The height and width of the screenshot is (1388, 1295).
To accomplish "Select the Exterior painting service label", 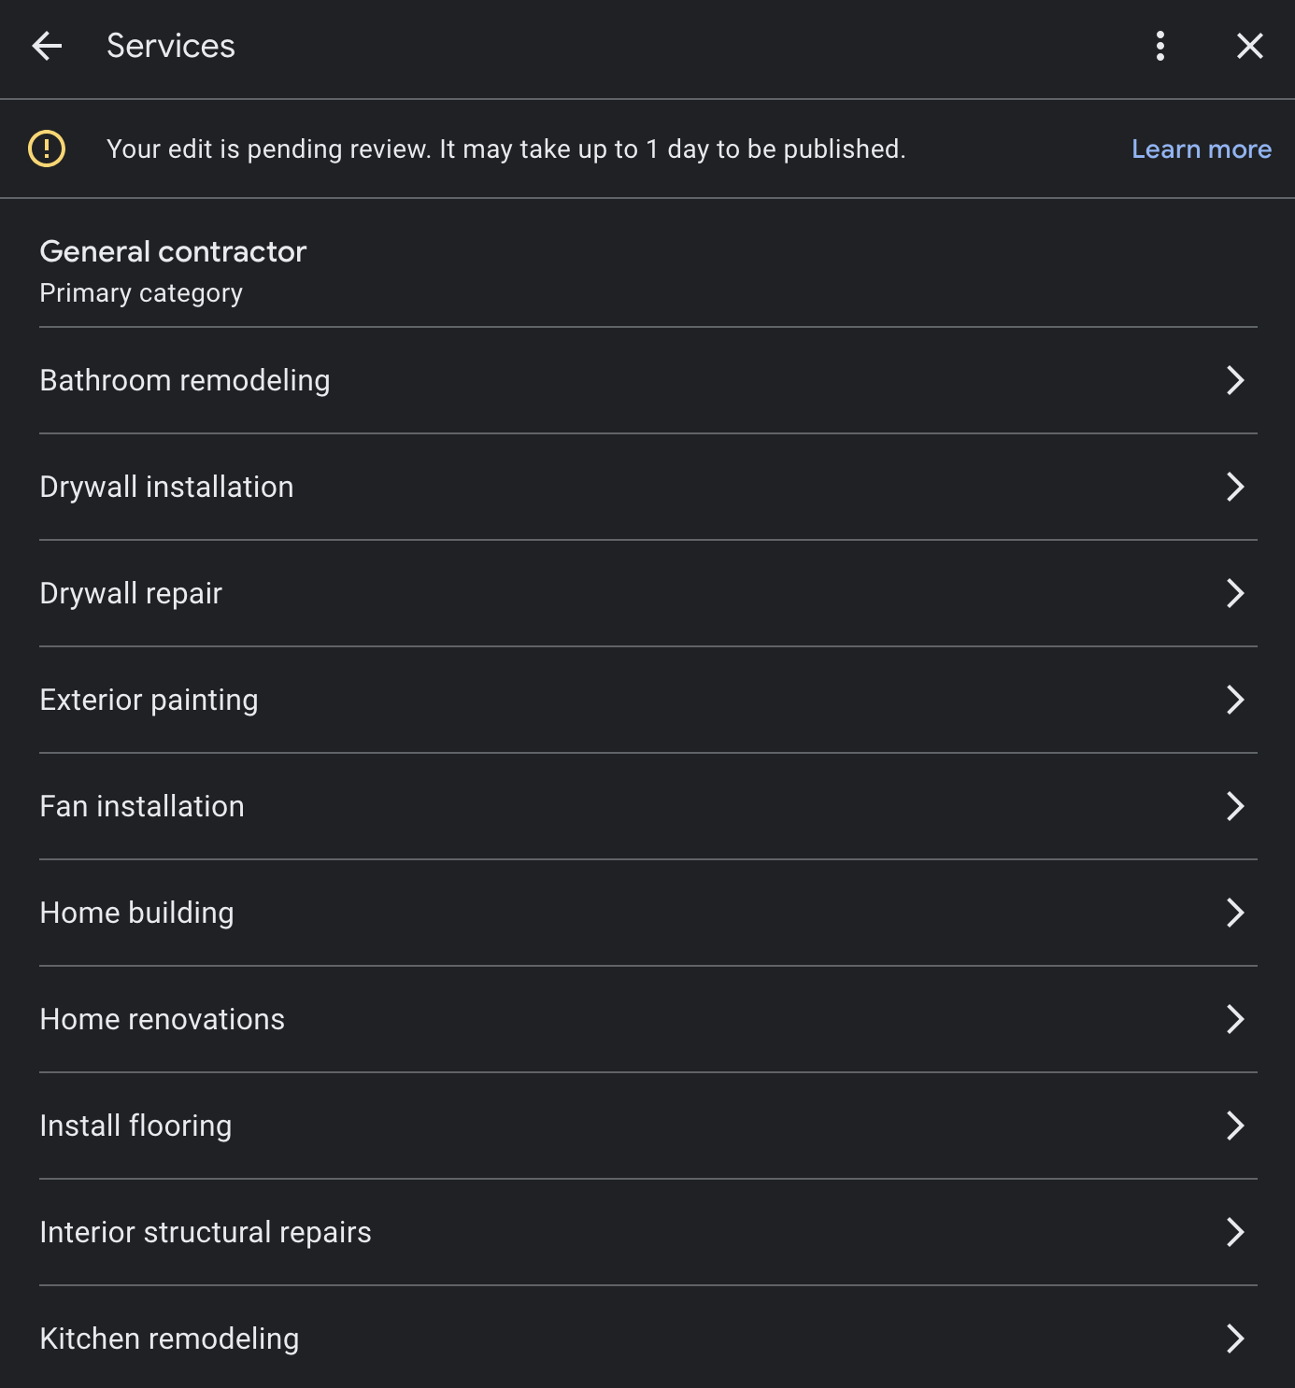I will [x=149, y=700].
